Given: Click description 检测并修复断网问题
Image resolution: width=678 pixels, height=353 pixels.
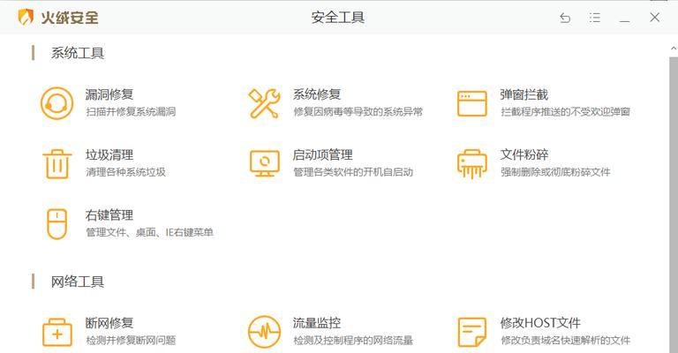Looking at the screenshot, I should click(x=131, y=341).
